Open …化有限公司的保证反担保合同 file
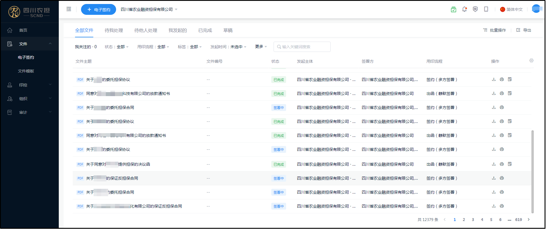The width and height of the screenshot is (546, 229). point(134,206)
